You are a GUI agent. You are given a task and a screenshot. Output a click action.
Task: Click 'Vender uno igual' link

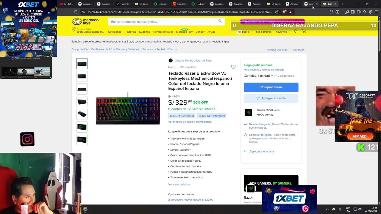277,50
